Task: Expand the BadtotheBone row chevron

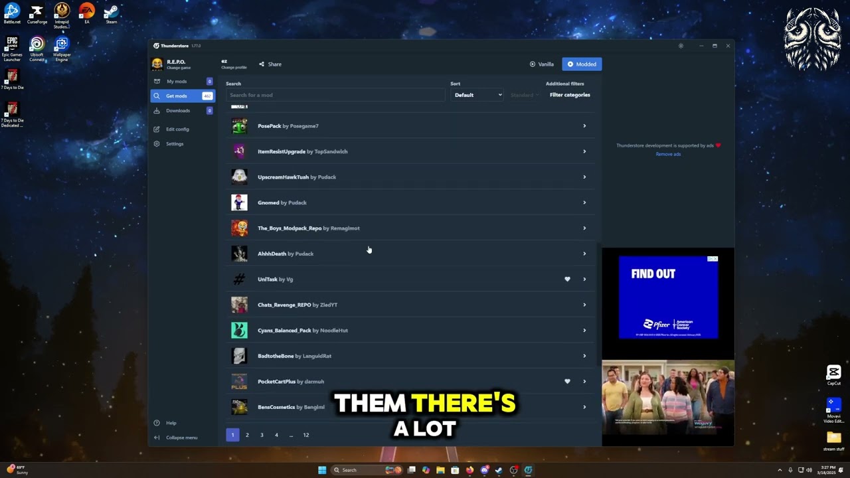Action: pyautogui.click(x=584, y=356)
